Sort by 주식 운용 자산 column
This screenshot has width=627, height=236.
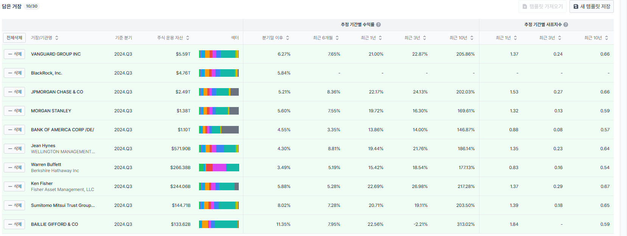pyautogui.click(x=188, y=38)
